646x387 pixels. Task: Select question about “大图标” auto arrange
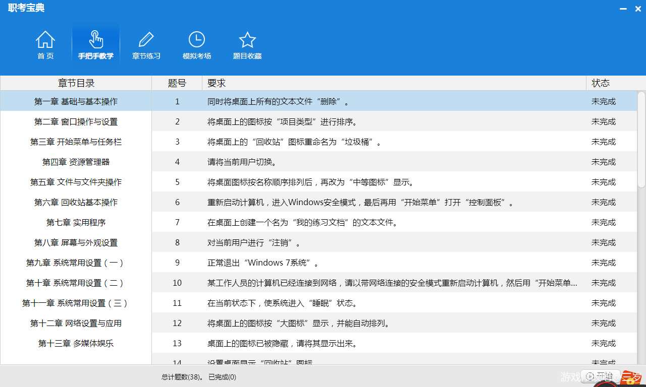point(394,323)
